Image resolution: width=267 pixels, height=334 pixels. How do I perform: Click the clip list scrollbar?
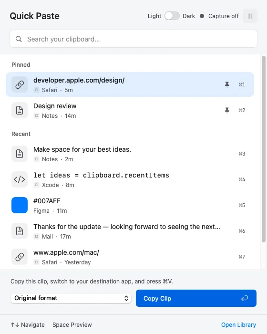264,149
